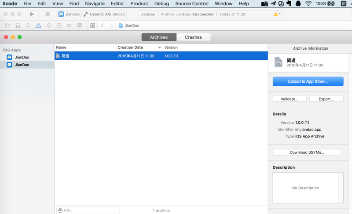Click the archive file icon in list row
This screenshot has height=214, width=352.
[58, 56]
